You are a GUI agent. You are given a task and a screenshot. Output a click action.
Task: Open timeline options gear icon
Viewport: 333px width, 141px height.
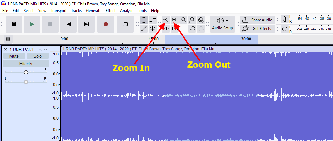[8, 39]
